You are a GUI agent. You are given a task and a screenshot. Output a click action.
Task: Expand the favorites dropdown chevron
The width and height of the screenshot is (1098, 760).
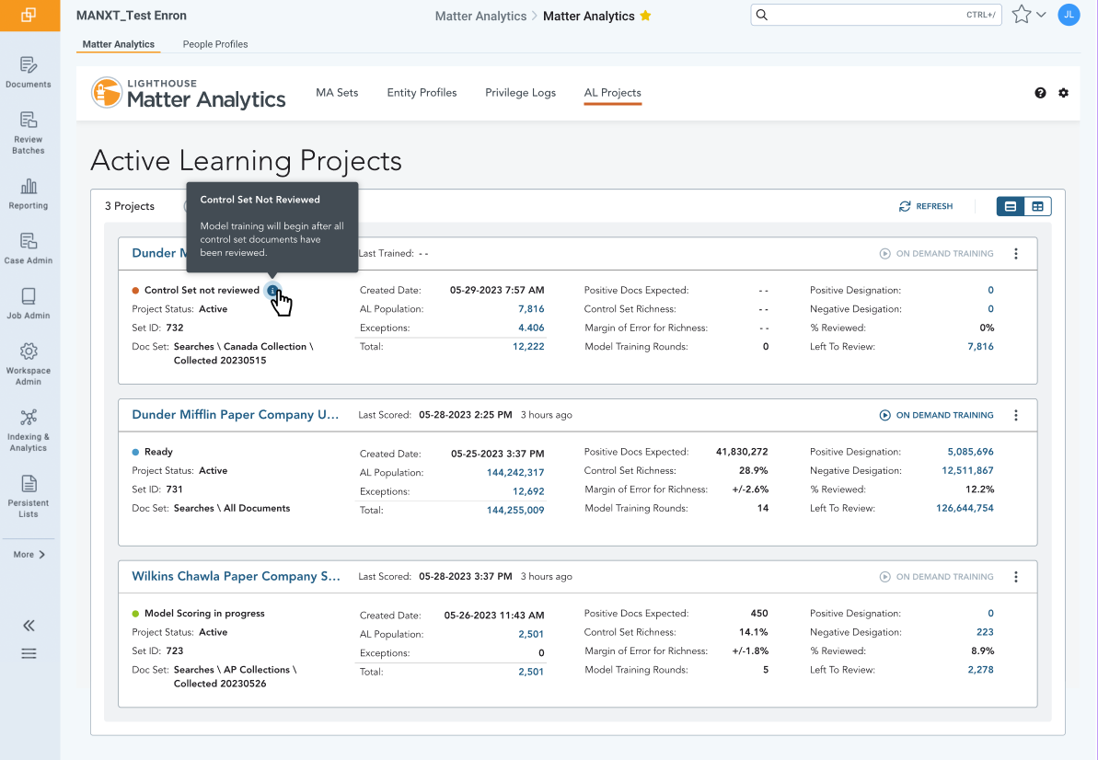(x=1041, y=15)
